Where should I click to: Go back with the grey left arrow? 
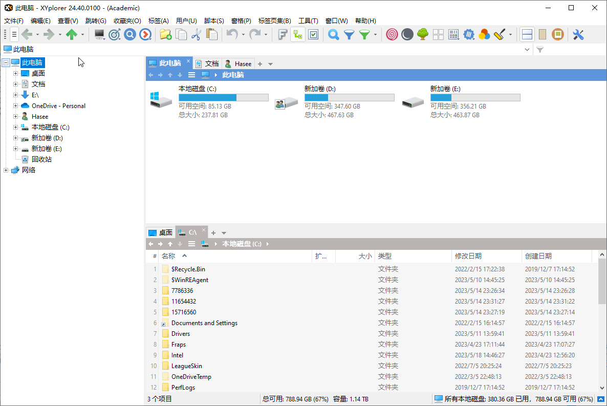click(x=27, y=34)
